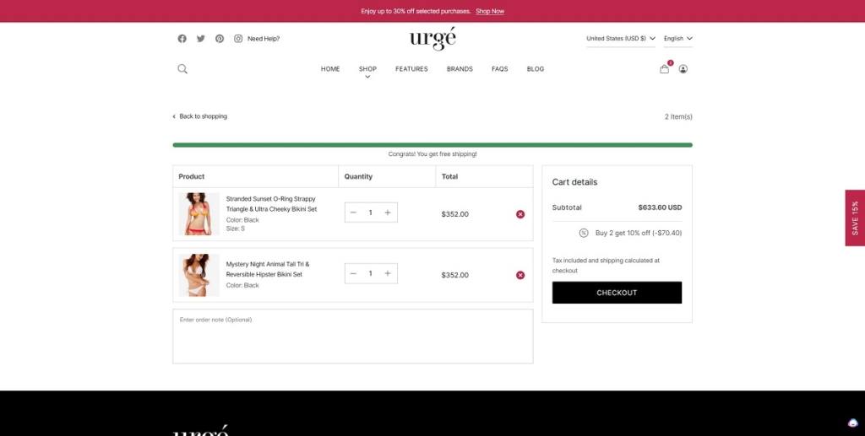Increase quantity of Stranded Sunset bikini
This screenshot has height=436, width=865.
tap(388, 213)
